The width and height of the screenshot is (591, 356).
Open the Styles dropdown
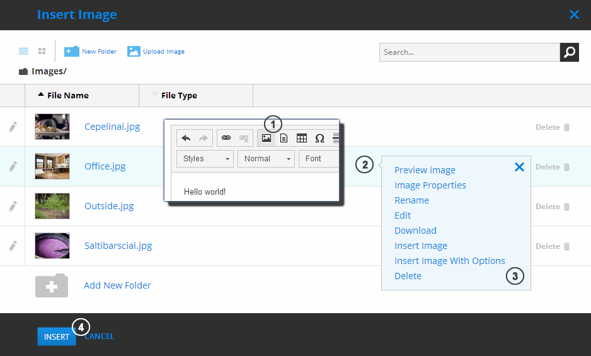[x=205, y=159]
